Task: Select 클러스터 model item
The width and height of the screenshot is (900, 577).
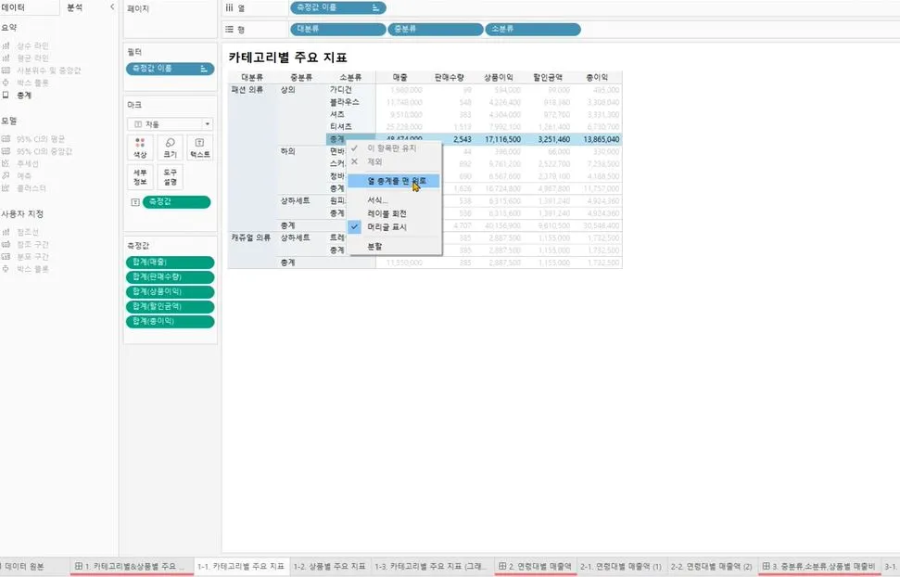Action: (32, 188)
